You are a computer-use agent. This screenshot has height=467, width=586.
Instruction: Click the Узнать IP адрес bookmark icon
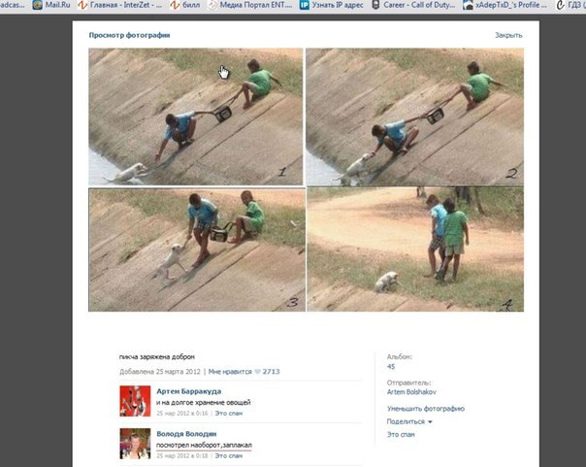click(305, 5)
